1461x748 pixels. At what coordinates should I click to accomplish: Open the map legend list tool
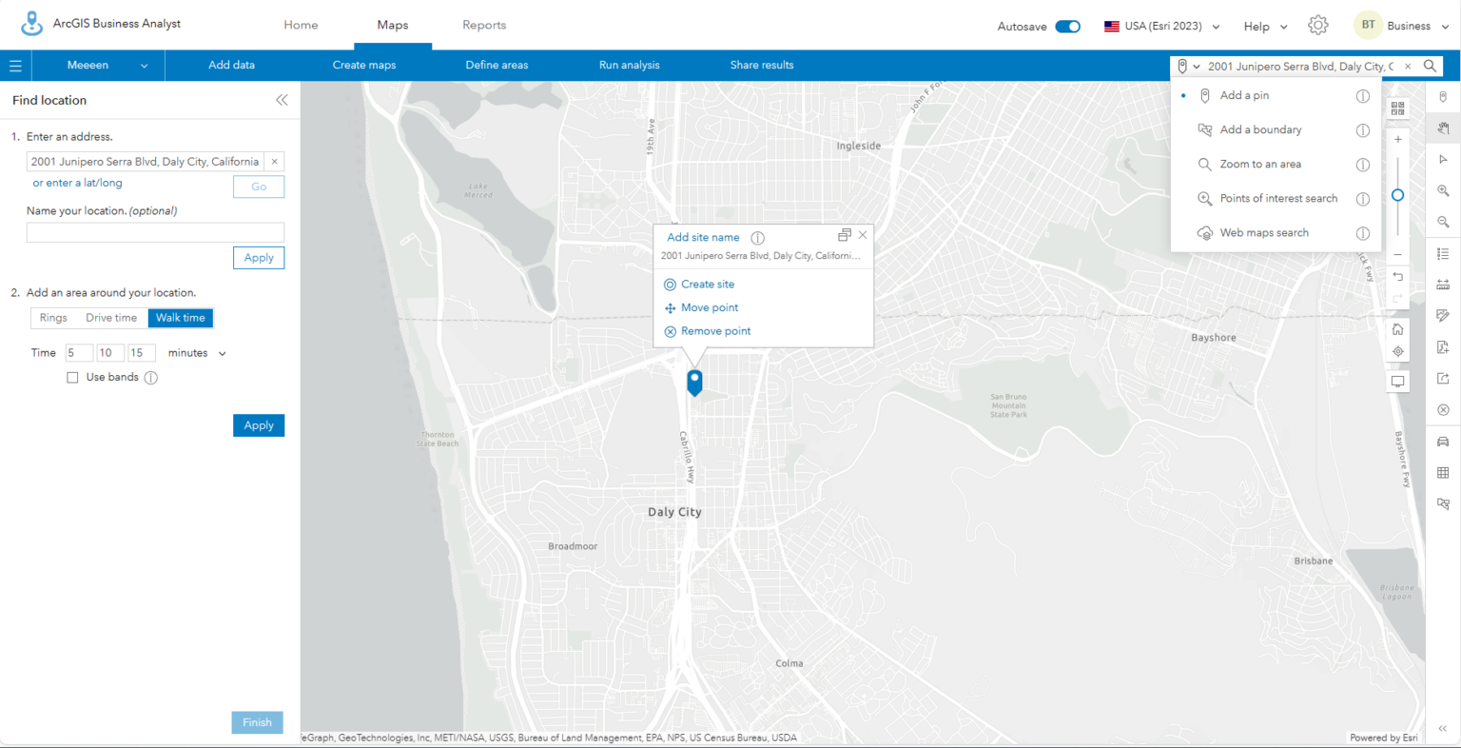pos(1443,254)
